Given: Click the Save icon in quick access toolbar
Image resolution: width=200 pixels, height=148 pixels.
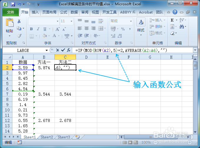Looking at the screenshot, I should click(x=13, y=4).
